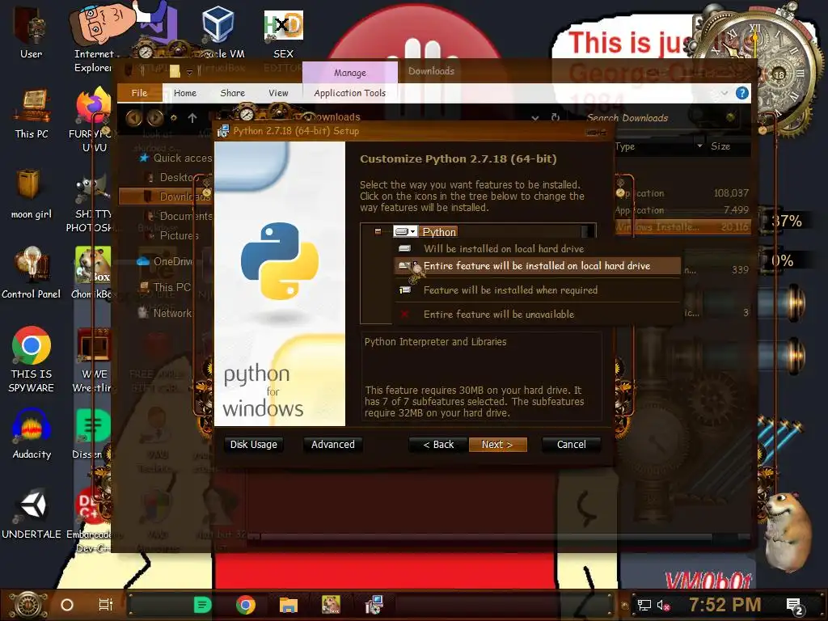This screenshot has height=621, width=828.
Task: Choose 'Will be installed on local hard drive'
Action: tap(537, 249)
